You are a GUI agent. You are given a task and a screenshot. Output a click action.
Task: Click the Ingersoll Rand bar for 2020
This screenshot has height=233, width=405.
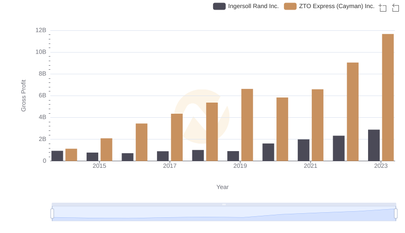pos(268,152)
